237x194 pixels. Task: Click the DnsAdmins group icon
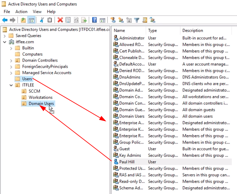click(x=116, y=77)
